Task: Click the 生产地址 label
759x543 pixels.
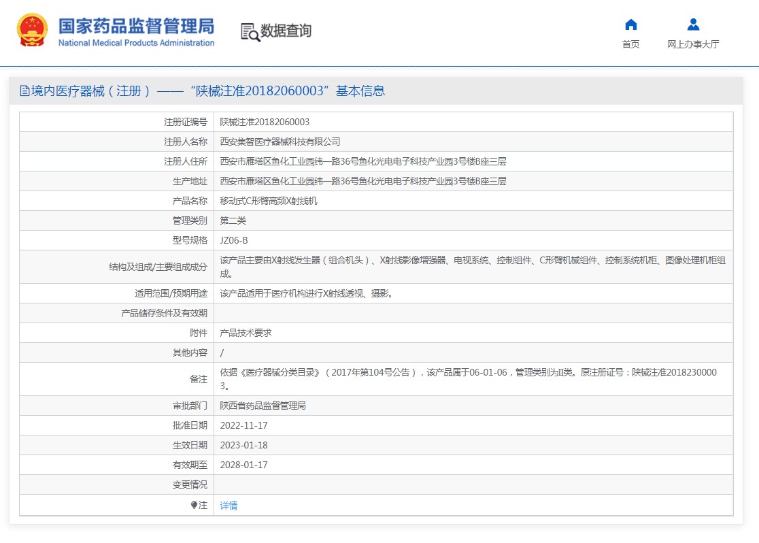Action: click(x=190, y=181)
